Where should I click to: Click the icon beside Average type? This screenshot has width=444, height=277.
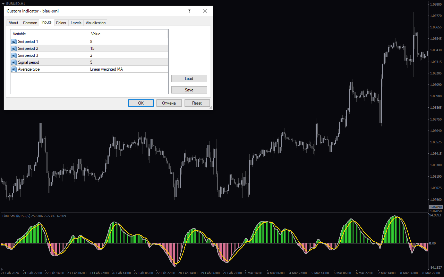pyautogui.click(x=14, y=69)
